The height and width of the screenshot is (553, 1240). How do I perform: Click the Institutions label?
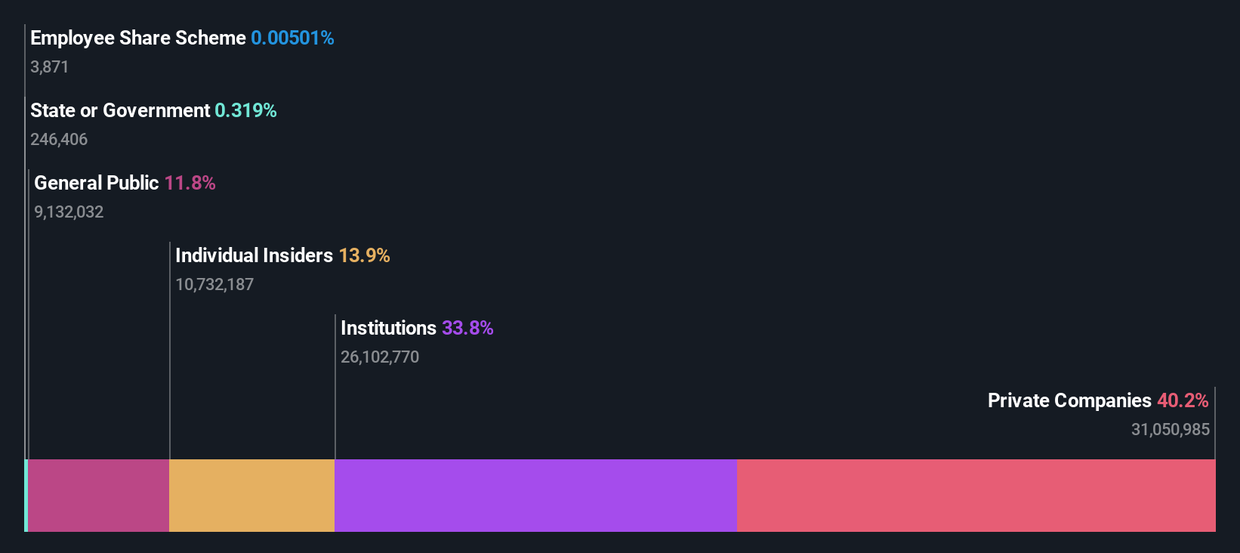pyautogui.click(x=388, y=328)
